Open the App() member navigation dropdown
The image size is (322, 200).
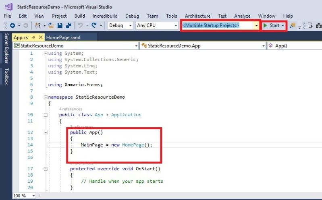click(295, 46)
